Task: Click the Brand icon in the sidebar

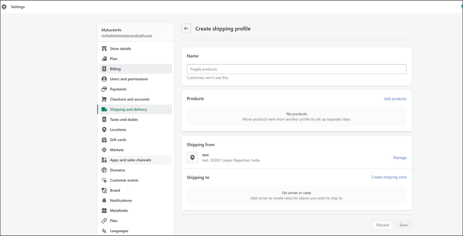Action: [x=104, y=190]
